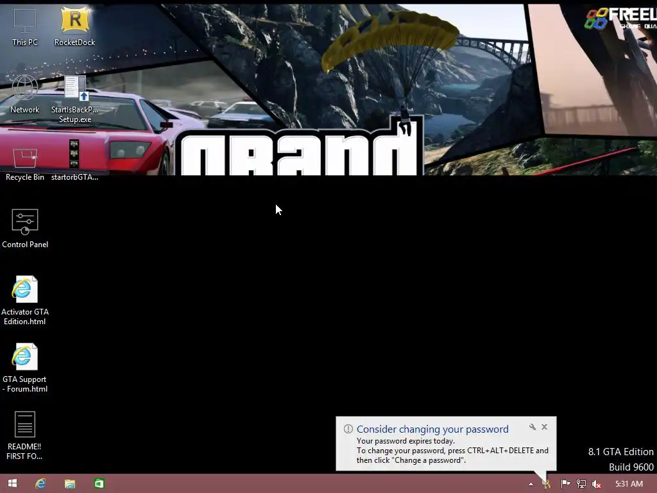Click the muted volume tray icon
The height and width of the screenshot is (493, 657).
(597, 484)
